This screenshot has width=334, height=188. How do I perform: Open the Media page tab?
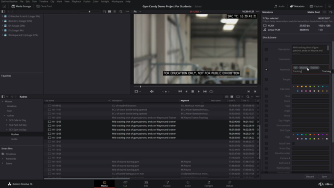(104, 184)
